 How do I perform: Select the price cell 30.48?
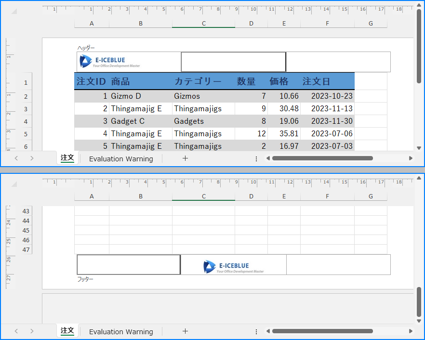(284, 109)
